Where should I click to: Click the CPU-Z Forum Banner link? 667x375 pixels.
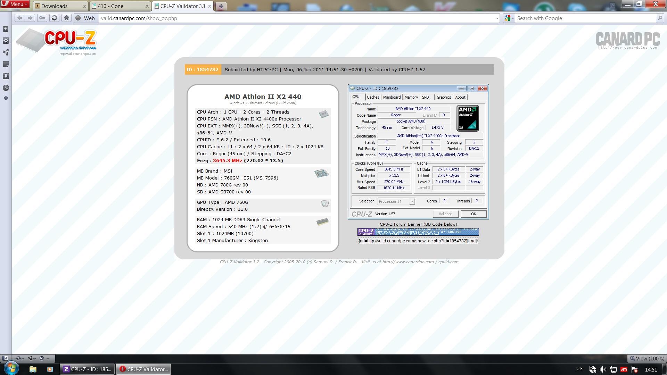point(418,224)
